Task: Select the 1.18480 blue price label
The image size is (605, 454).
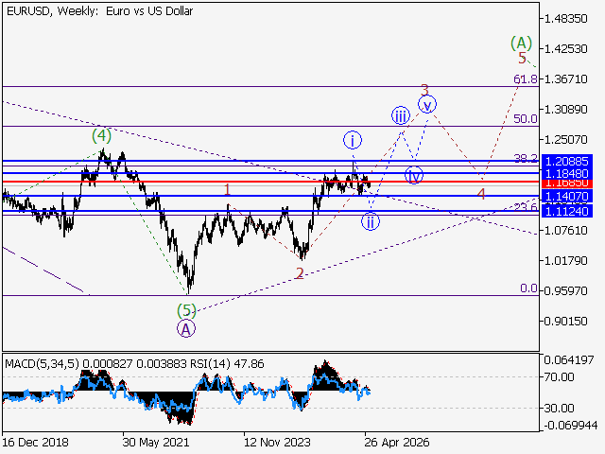Action: tap(567, 173)
